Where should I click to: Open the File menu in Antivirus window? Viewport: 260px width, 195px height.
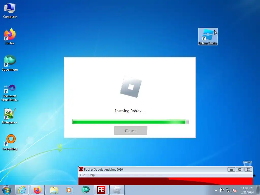coord(83,175)
